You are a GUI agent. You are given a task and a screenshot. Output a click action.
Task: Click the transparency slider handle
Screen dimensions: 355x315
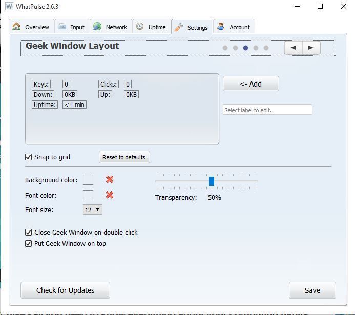pos(212,181)
